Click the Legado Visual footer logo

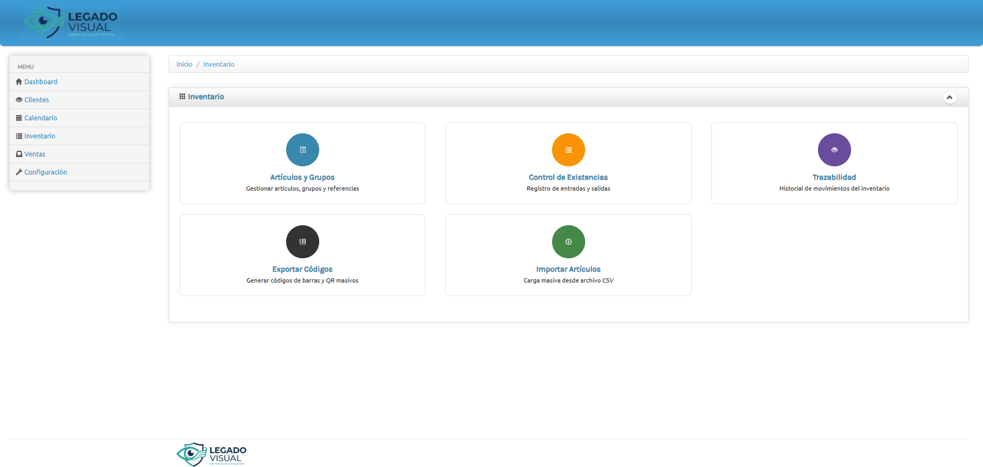pyautogui.click(x=212, y=454)
